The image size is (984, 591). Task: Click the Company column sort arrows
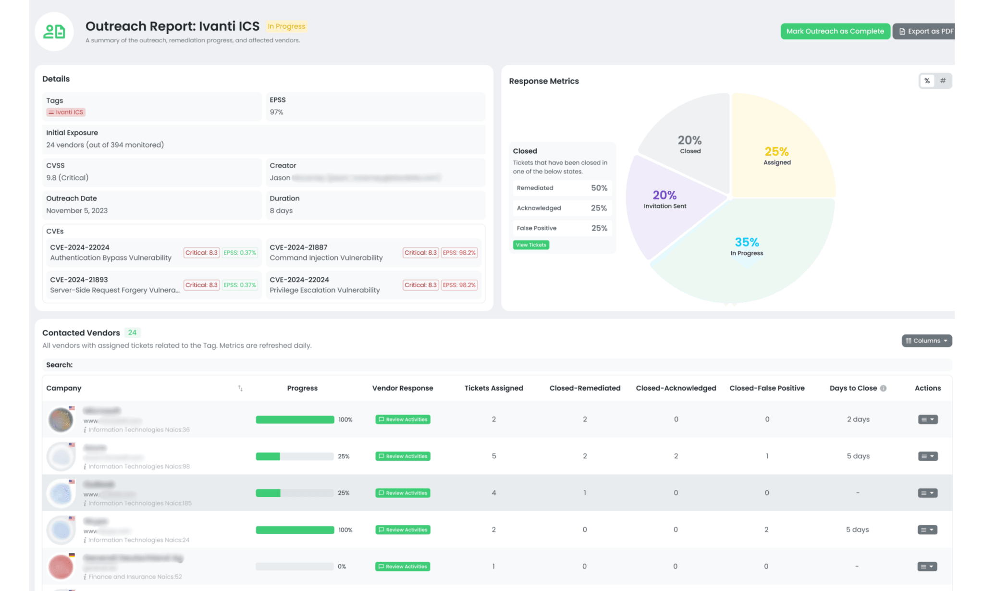pyautogui.click(x=240, y=388)
